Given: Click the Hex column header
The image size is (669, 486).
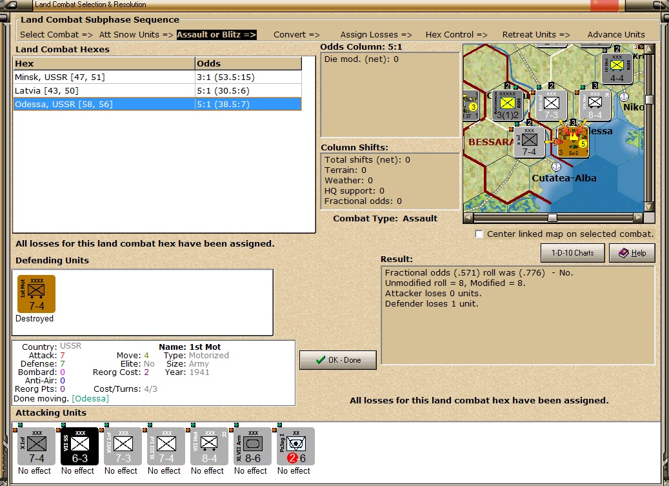Looking at the screenshot, I should tap(104, 64).
